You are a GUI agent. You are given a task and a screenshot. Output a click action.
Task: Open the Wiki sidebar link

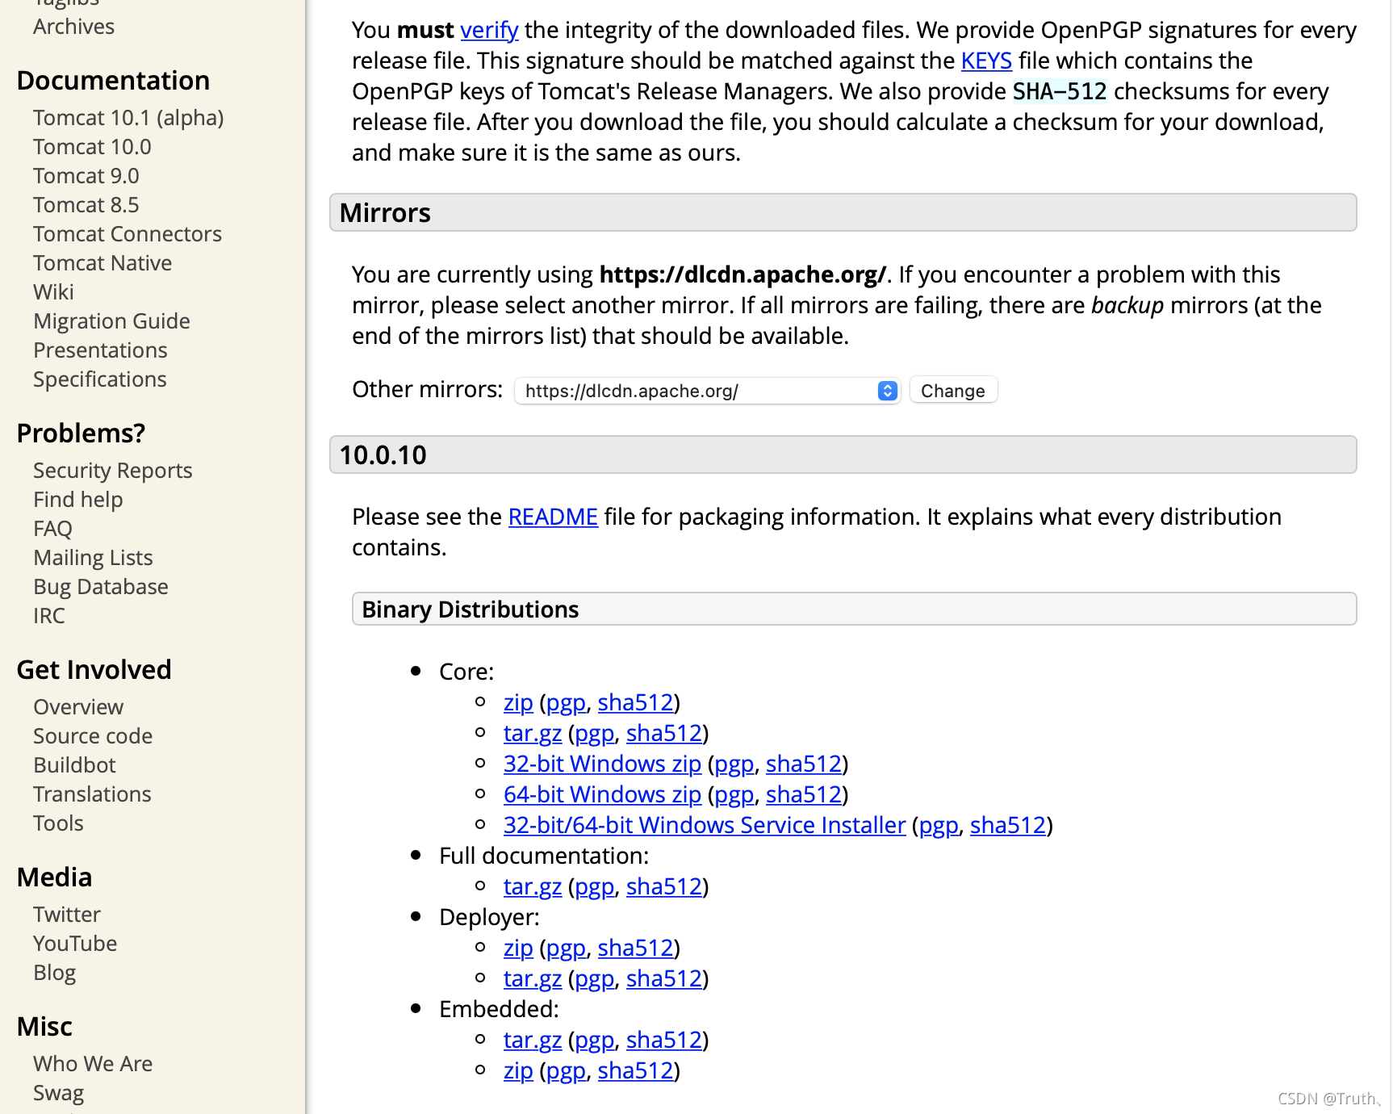coord(53,292)
